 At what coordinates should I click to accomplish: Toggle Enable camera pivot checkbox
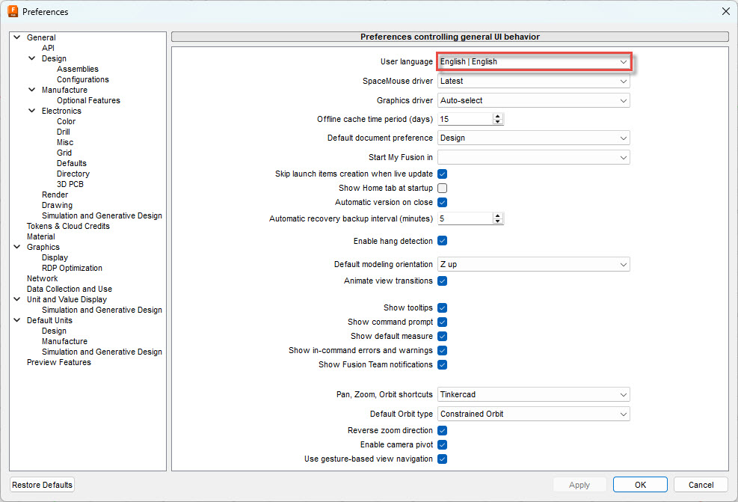tap(442, 444)
